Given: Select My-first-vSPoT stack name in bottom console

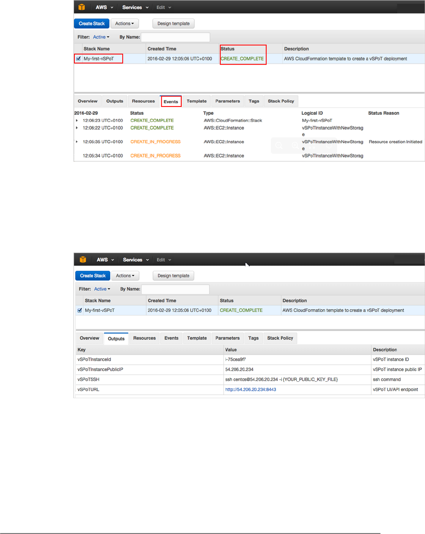Looking at the screenshot, I should [100, 310].
